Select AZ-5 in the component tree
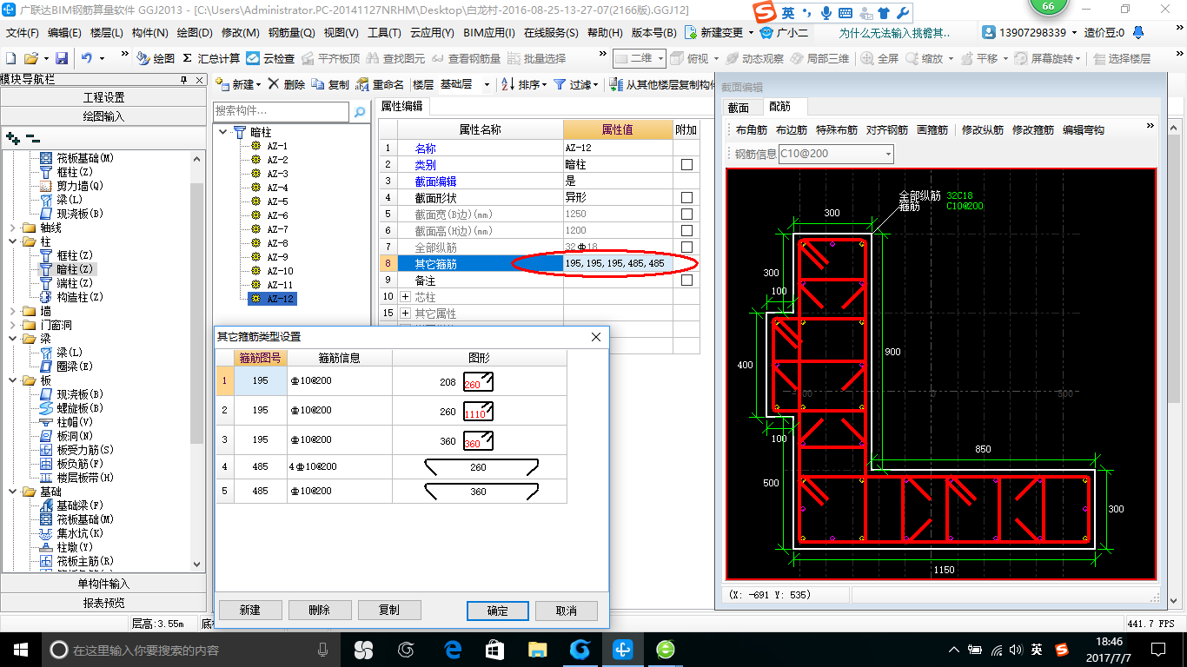The image size is (1187, 667). tap(277, 201)
